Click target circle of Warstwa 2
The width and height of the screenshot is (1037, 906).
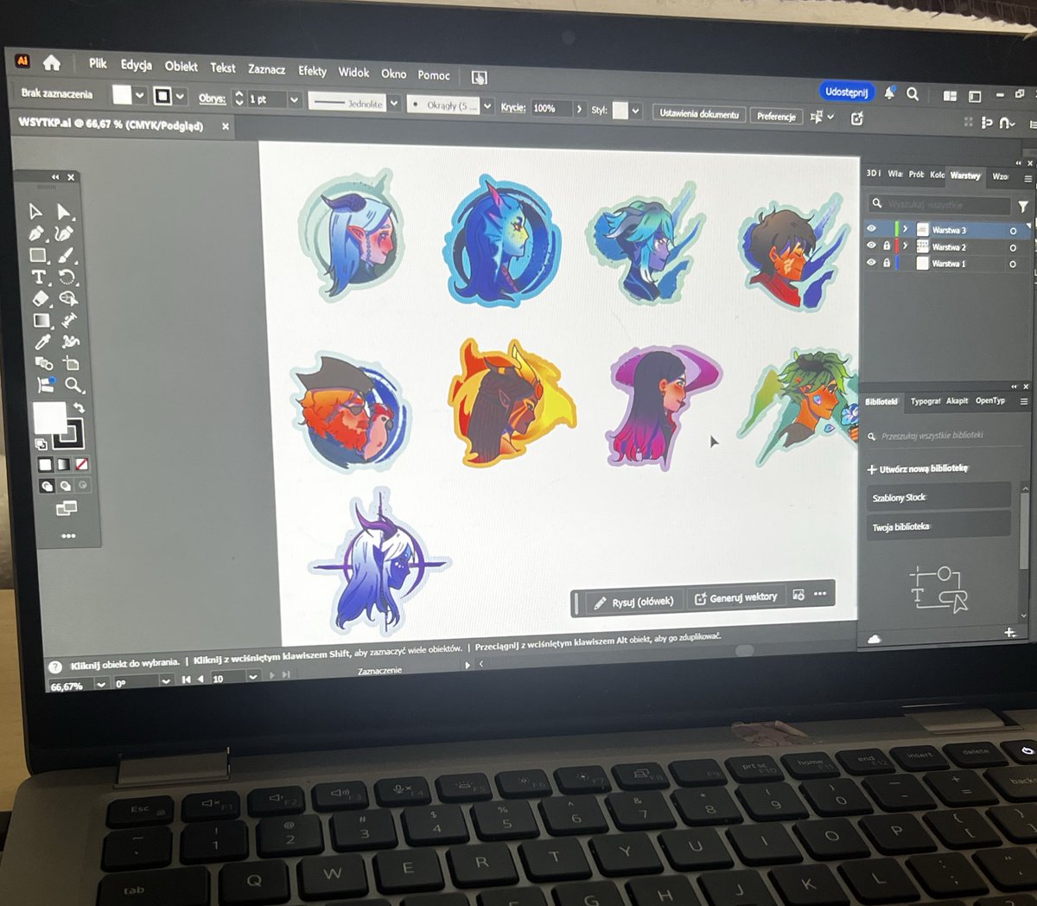[x=1013, y=247]
